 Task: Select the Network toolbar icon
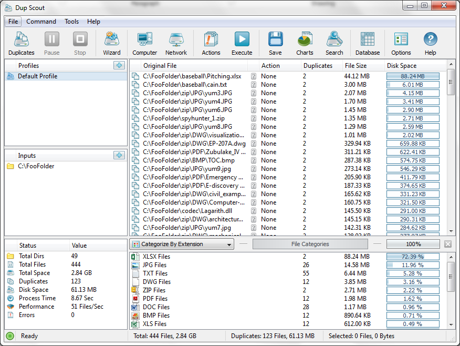tap(176, 44)
